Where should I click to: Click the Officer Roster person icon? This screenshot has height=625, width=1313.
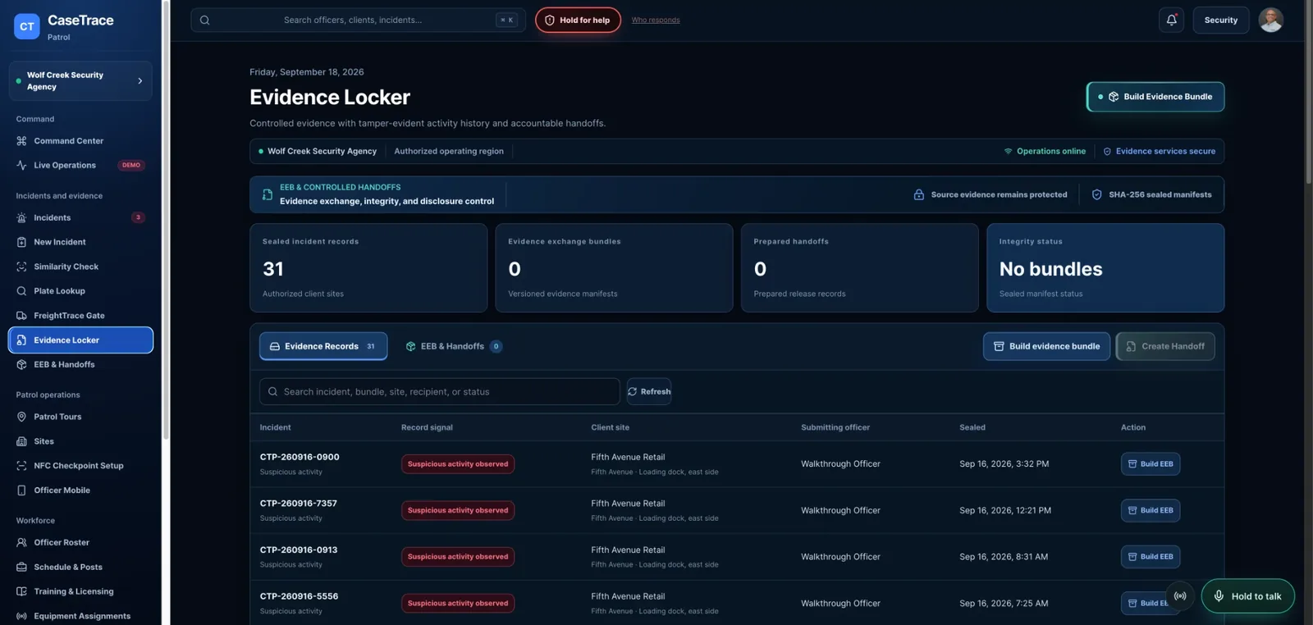21,542
